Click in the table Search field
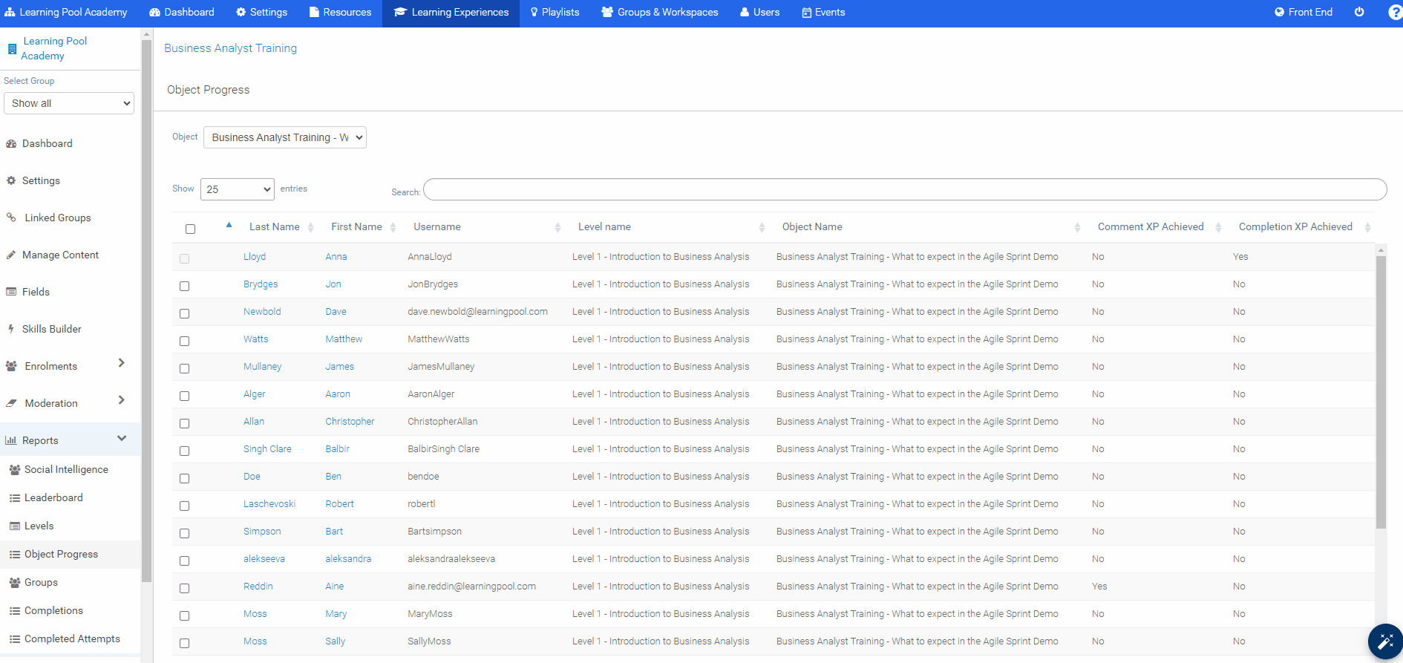The width and height of the screenshot is (1403, 663). [x=904, y=189]
